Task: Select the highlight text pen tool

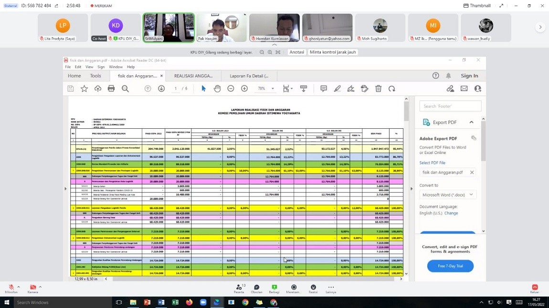Action: click(x=338, y=89)
